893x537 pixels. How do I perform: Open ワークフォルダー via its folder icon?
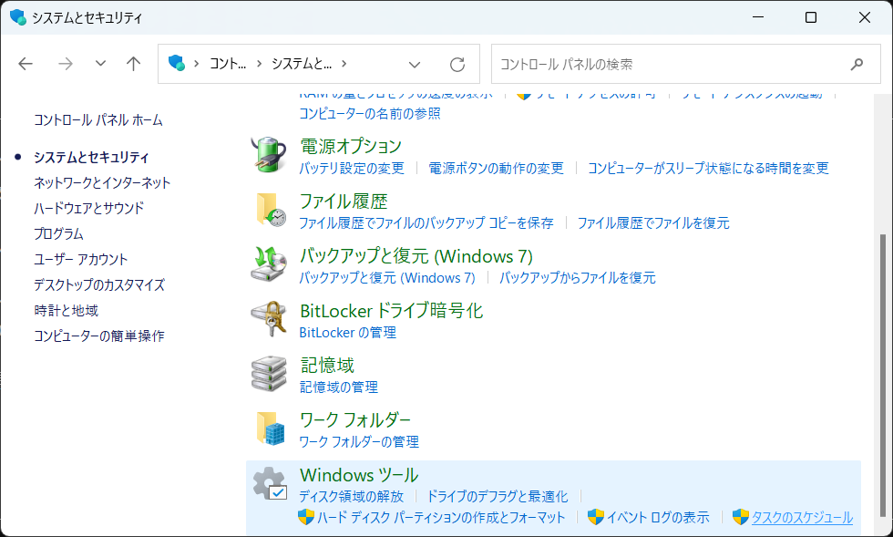(x=269, y=429)
